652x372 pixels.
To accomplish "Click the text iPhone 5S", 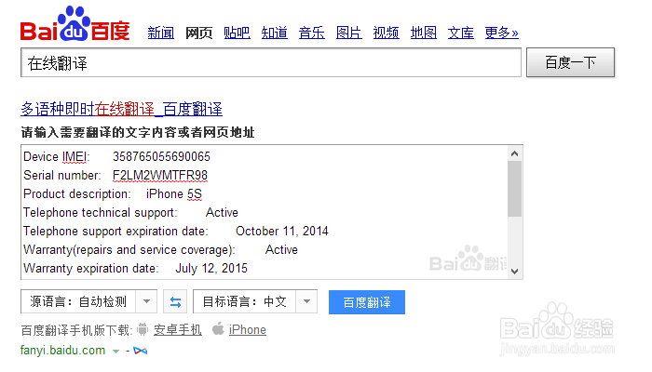I will click(174, 193).
